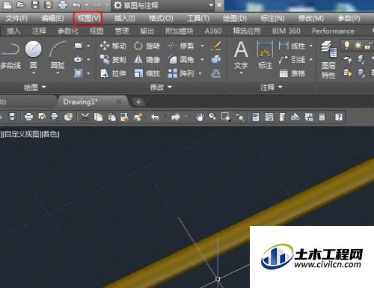
Task: Expand the 圆弧 arc options arrow
Action: coord(58,73)
